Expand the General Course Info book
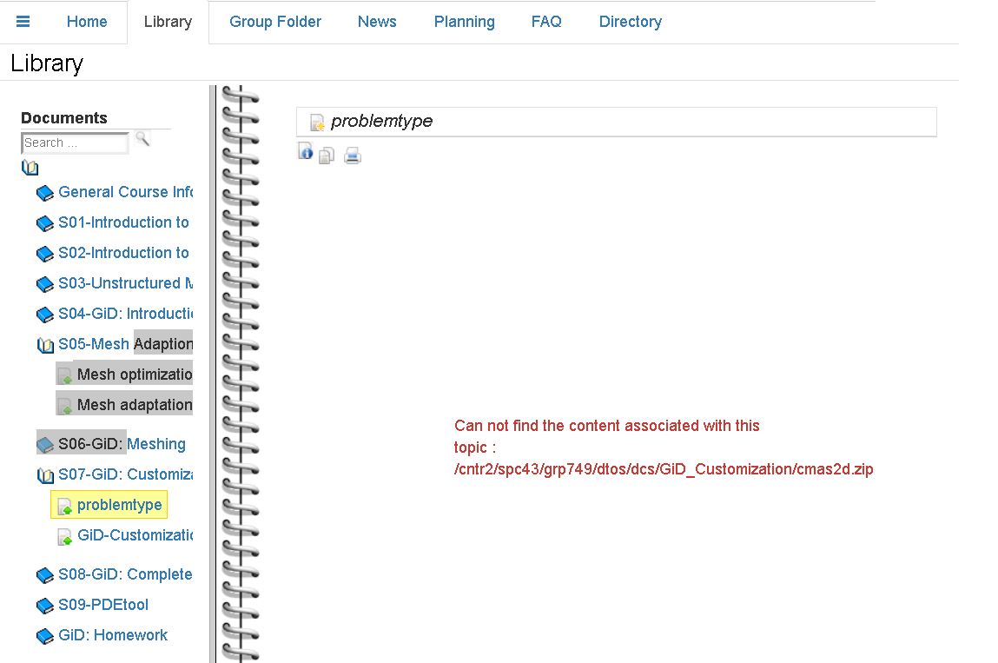The width and height of the screenshot is (998, 663). pos(45,193)
